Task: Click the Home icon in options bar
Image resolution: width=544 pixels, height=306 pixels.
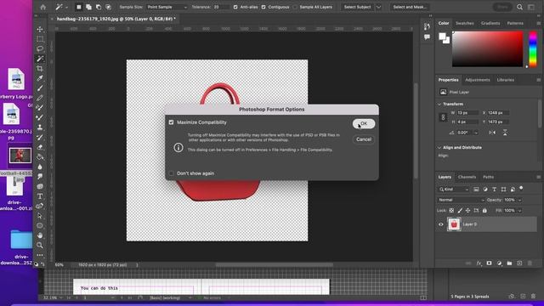Action: point(43,7)
